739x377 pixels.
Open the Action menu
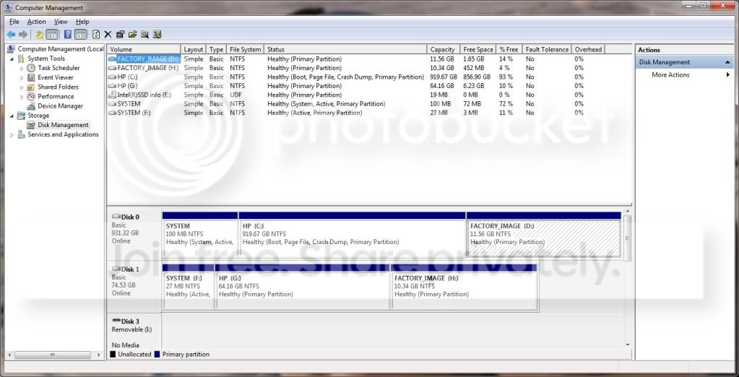[x=36, y=22]
